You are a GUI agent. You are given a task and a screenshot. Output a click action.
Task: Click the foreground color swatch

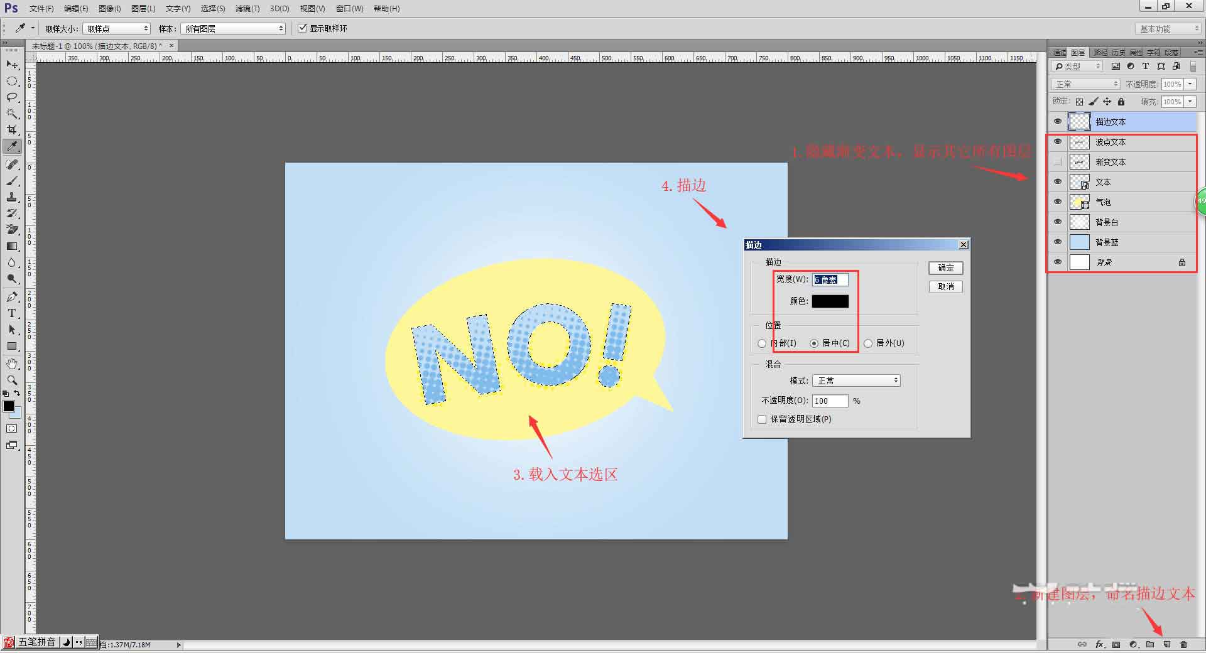tap(9, 406)
